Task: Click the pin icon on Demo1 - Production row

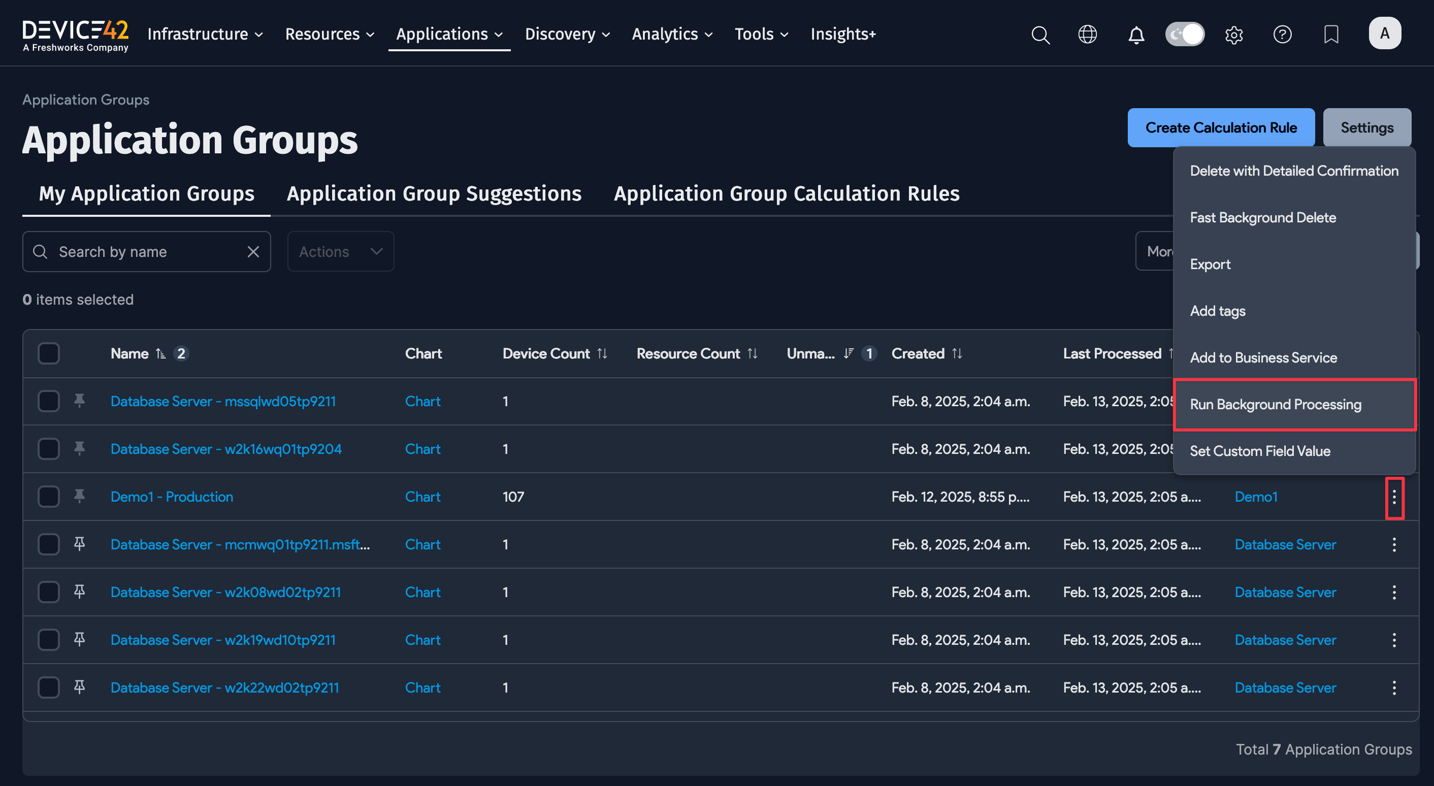Action: (79, 496)
